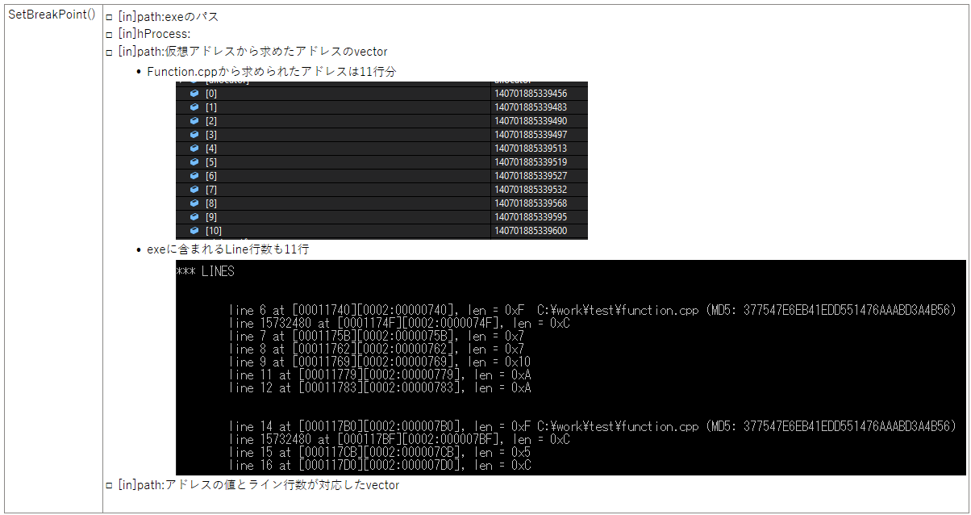
Task: Select the watch icon beside item [0]
Action: coord(194,93)
